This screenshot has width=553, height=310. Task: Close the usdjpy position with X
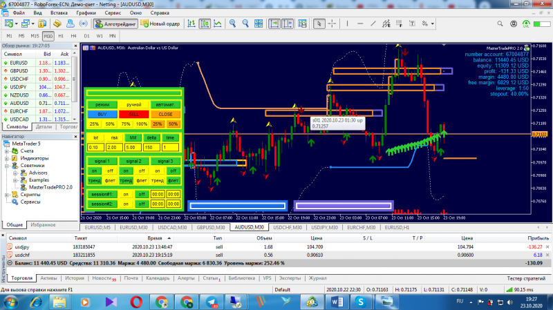[x=547, y=247]
